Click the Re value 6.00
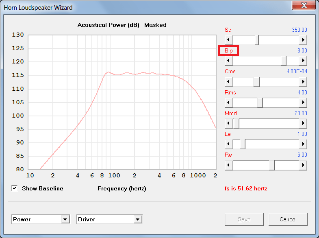Viewport: 319px width, 238px height. tap(302, 155)
